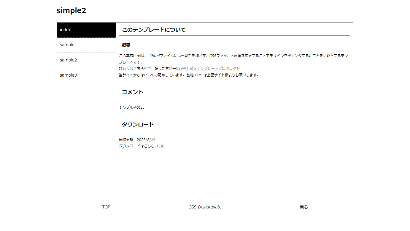The width and height of the screenshot is (410, 231).
Task: Click the 最終更新:2023/8/14 date line
Action: tap(137, 140)
